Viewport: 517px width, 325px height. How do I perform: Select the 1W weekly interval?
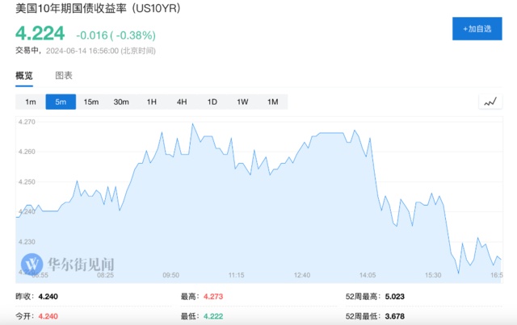coord(242,102)
